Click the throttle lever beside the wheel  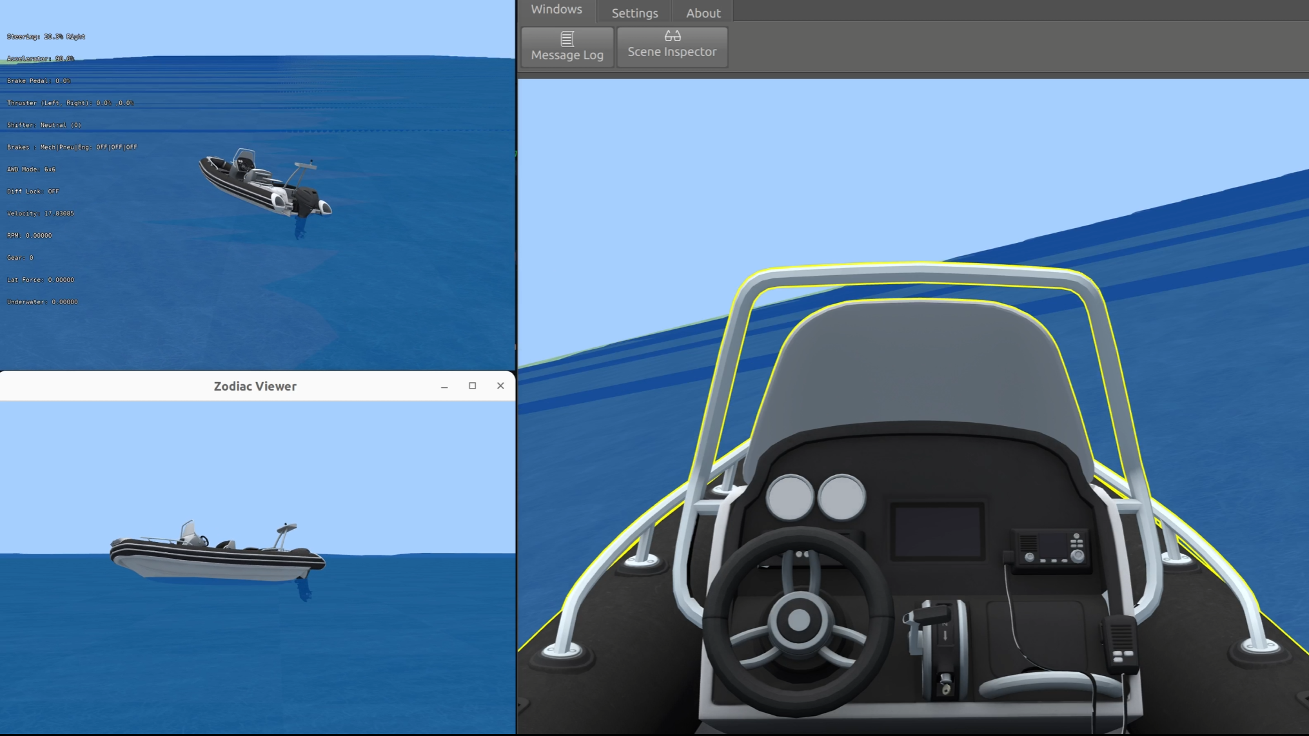[932, 615]
